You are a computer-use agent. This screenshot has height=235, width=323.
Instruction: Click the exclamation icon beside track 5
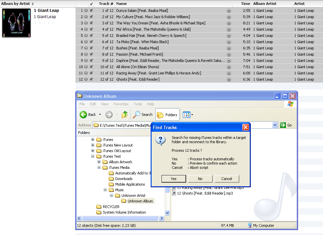coord(86,36)
